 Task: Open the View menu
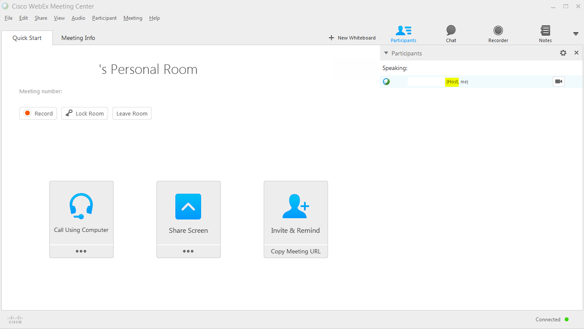(x=60, y=18)
